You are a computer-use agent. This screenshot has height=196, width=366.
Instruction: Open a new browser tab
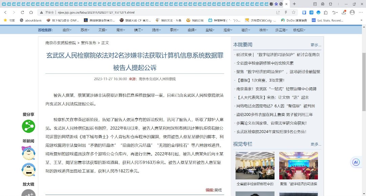tap(294, 4)
